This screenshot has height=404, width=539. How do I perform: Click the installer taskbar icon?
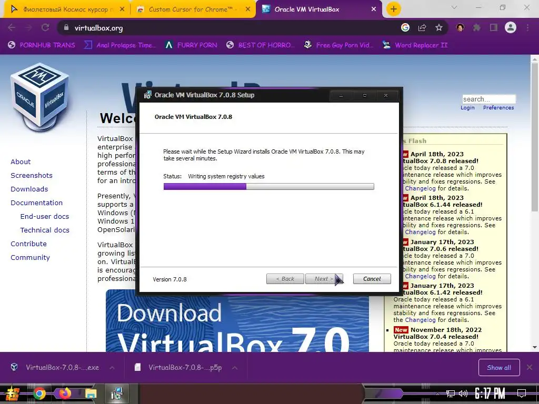point(117,393)
